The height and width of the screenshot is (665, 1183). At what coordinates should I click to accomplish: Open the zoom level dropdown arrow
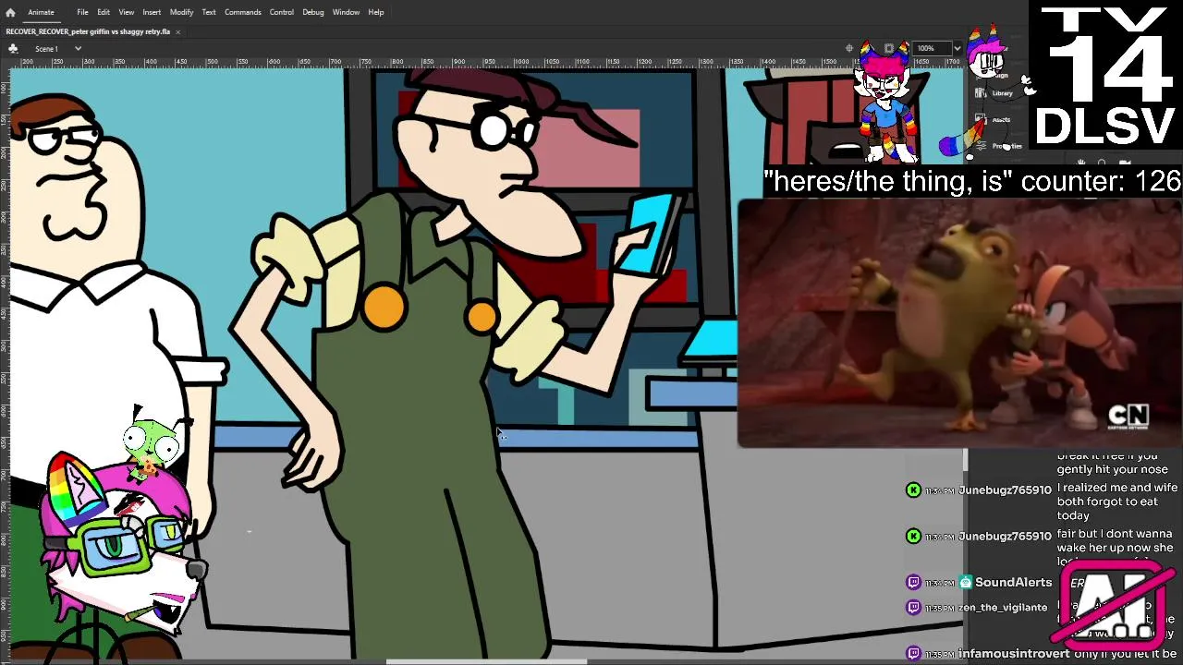point(957,48)
